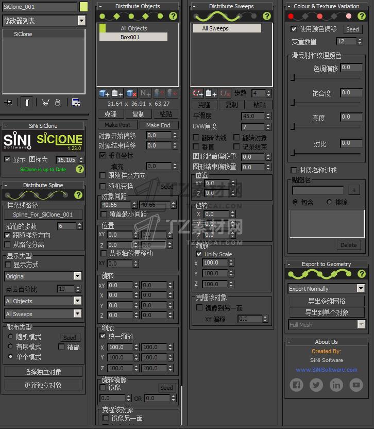Viewport: 374px width, 429px height.
Task: Open help for the Export to Geometry rollout
Action: [362, 274]
